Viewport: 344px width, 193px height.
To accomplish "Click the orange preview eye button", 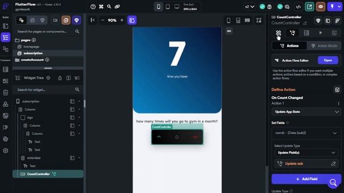I will click(320, 7).
